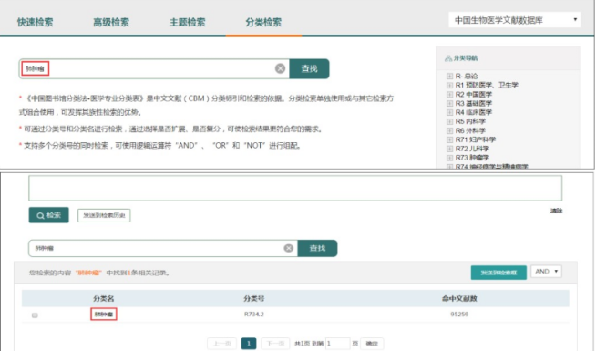This screenshot has height=351, width=596.
Task: Click 发送到检索历史 button
Action: (104, 215)
